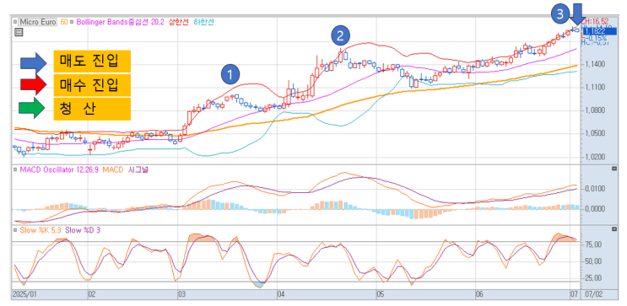
Task: Click the 05 month marker on time axis
Action: click(380, 294)
